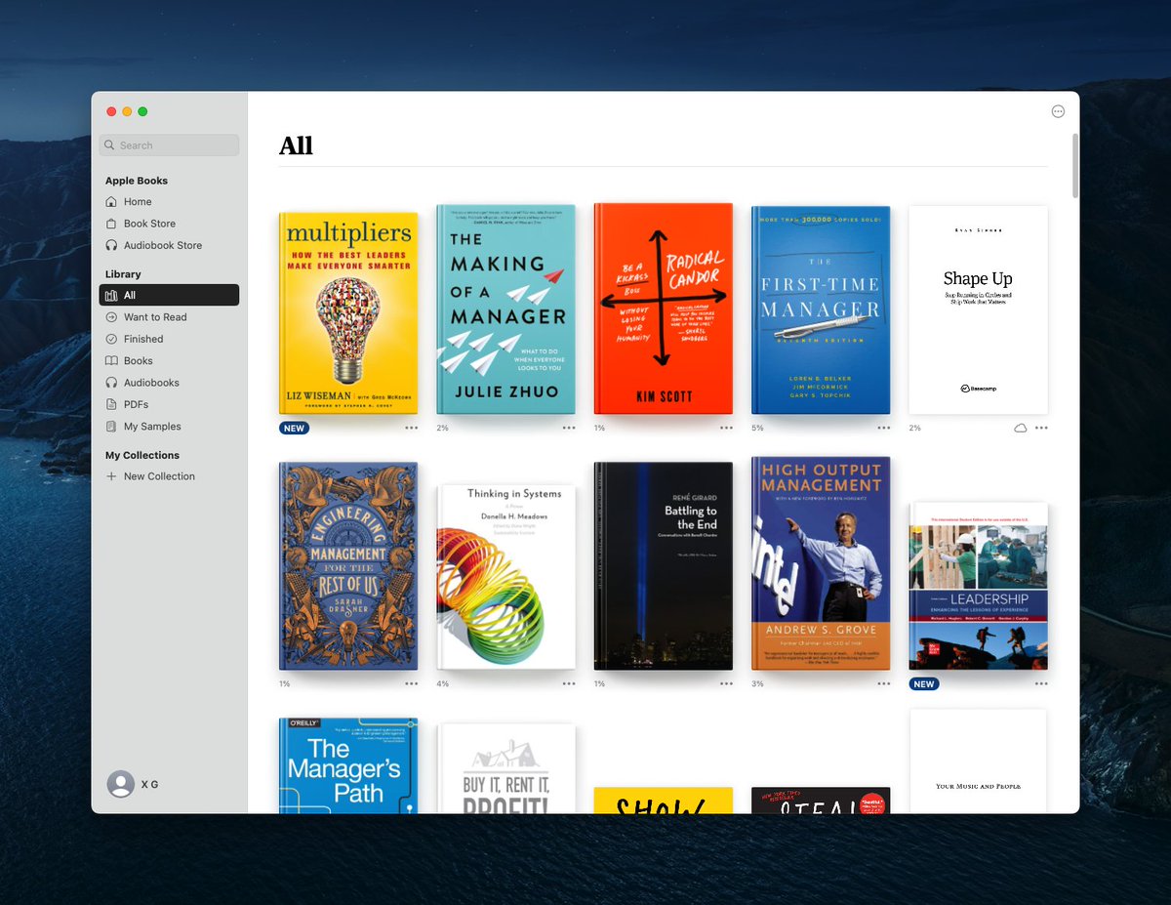Open the Radical Candor book cover
The image size is (1171, 905).
pyautogui.click(x=663, y=309)
